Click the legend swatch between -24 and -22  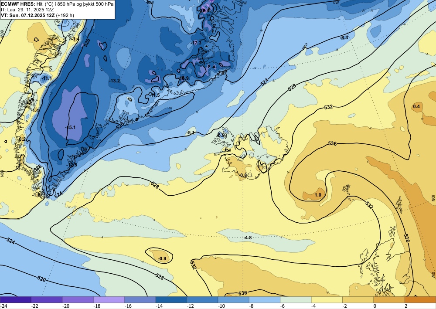click(x=16, y=300)
